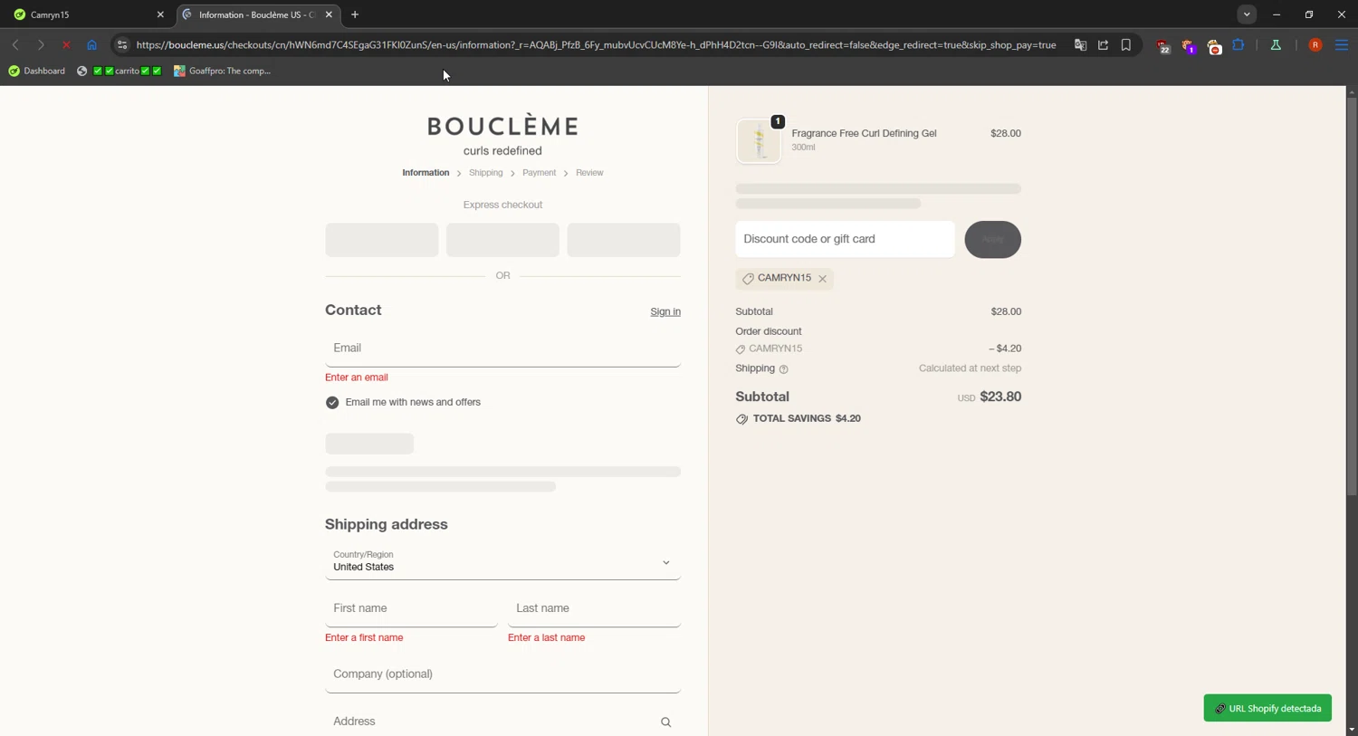
Task: Expand the Country/Region dropdown
Action: 502,562
